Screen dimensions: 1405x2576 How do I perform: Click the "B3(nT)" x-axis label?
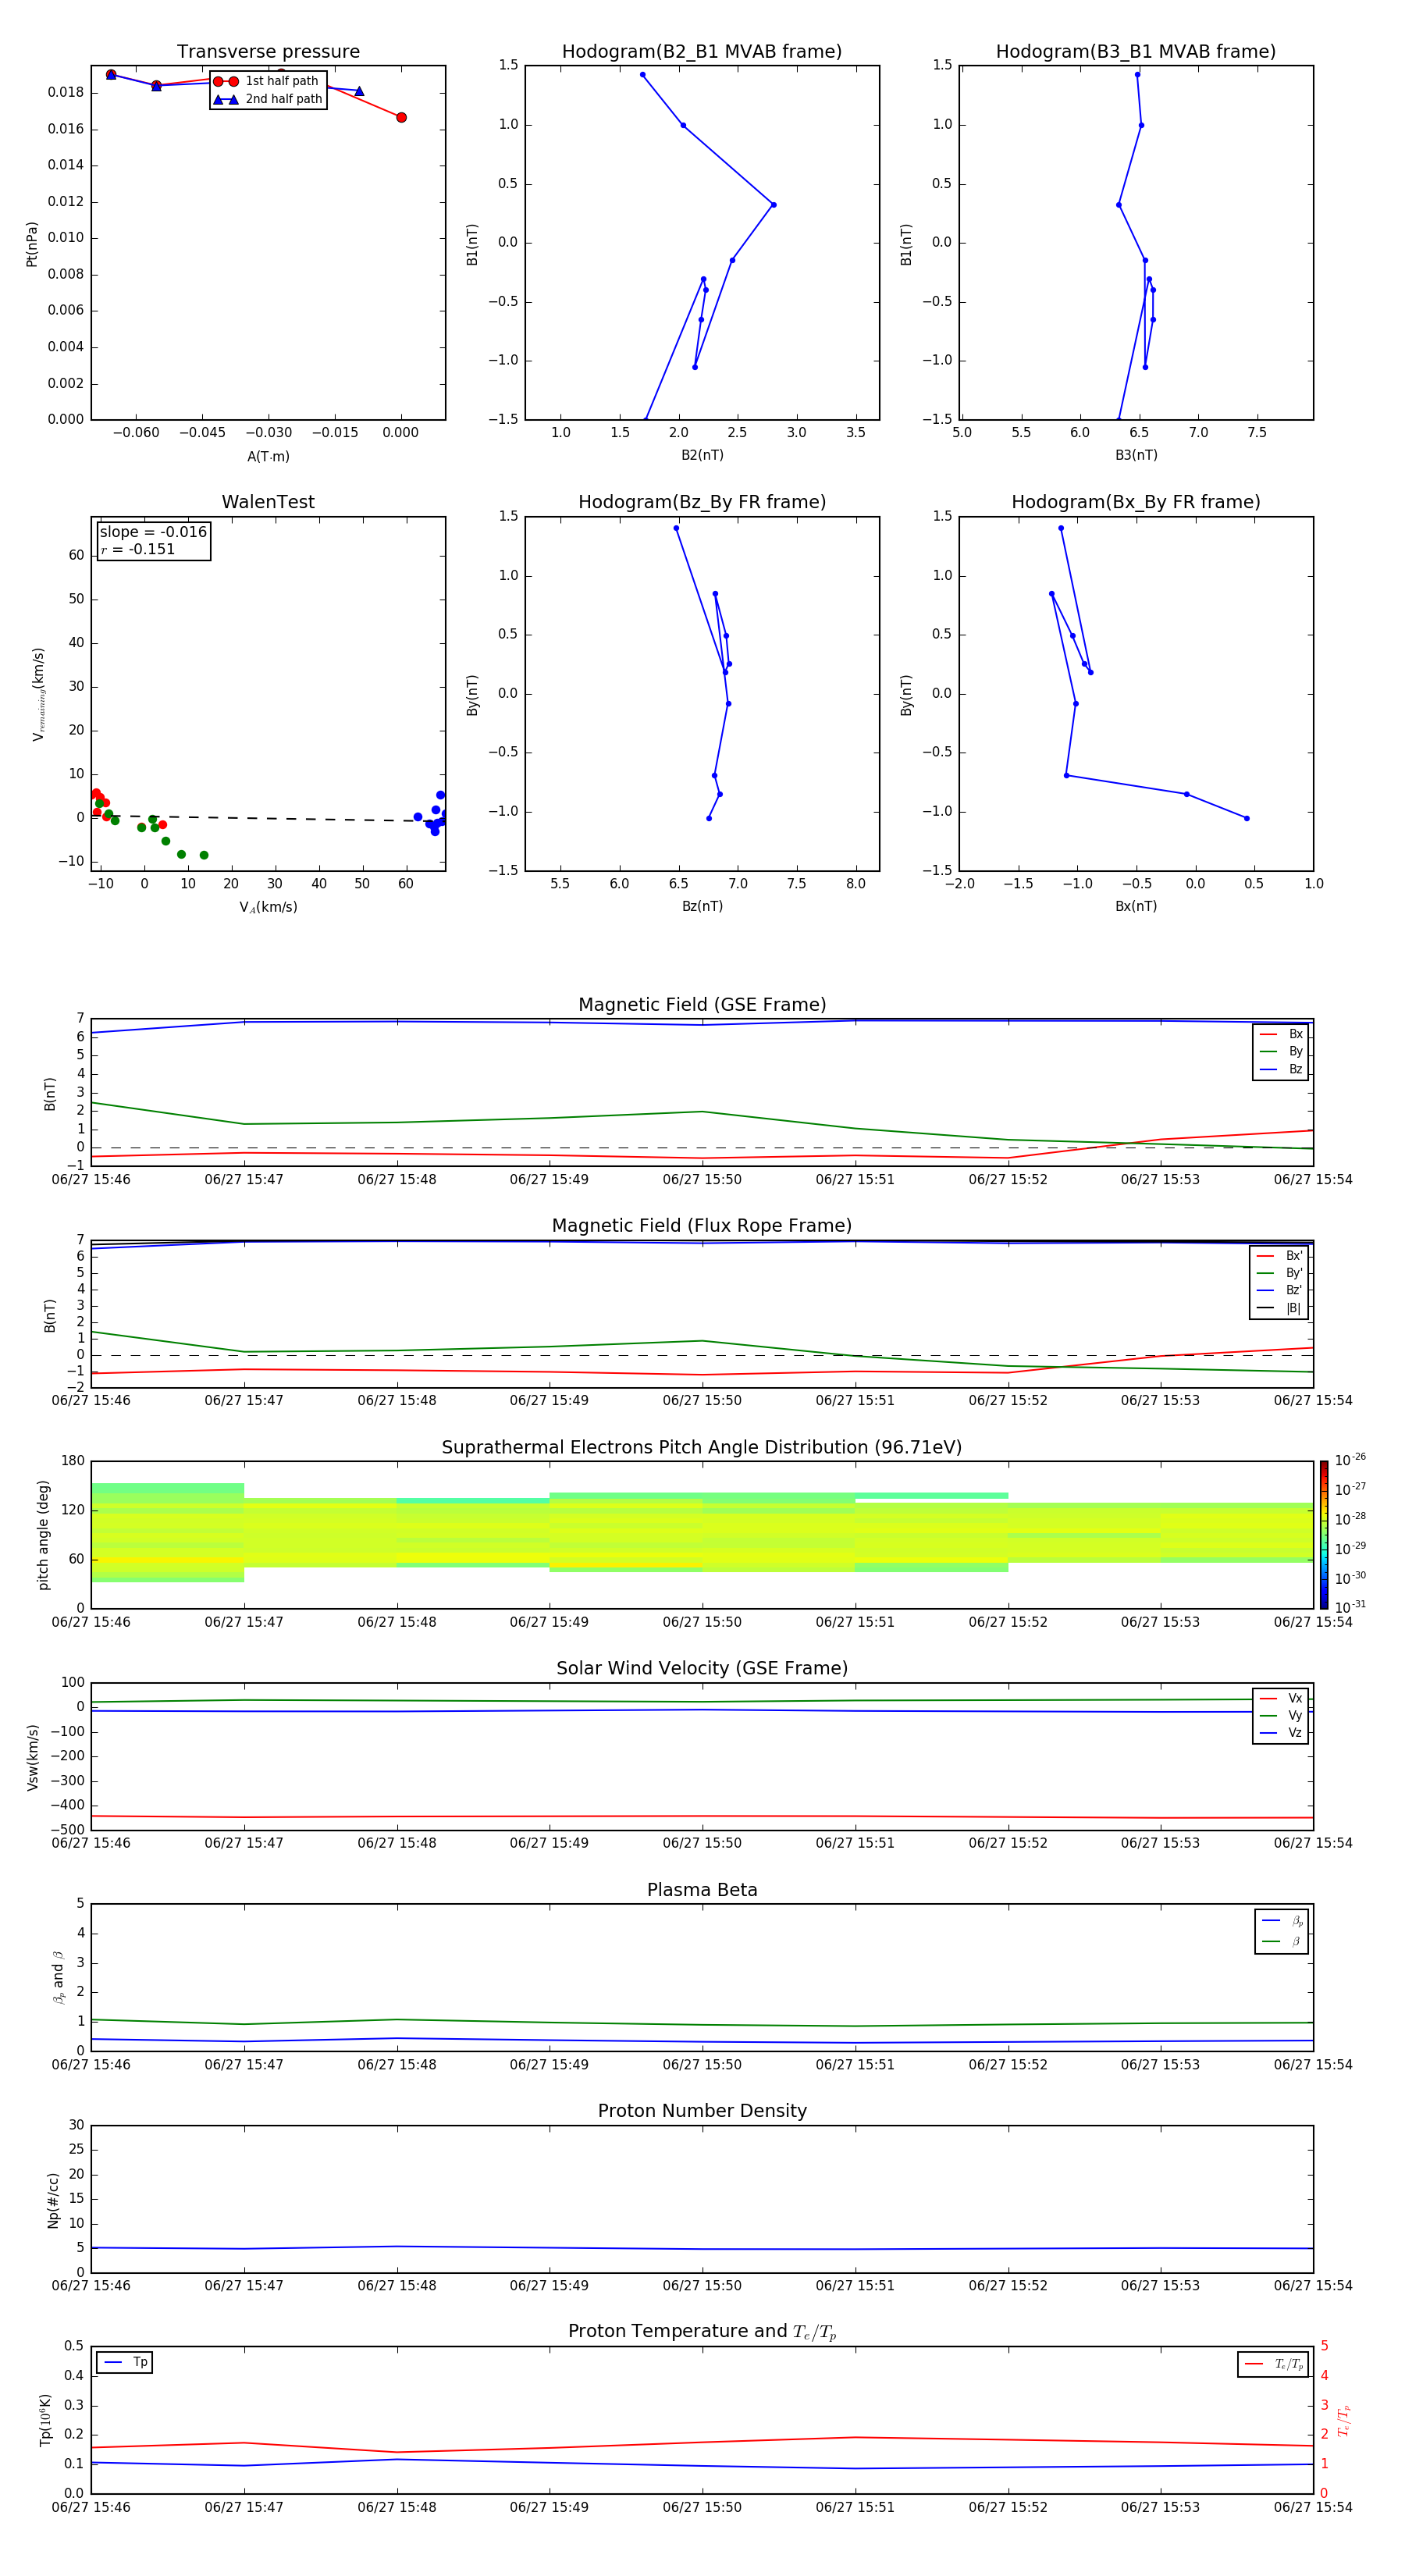coord(1136,455)
